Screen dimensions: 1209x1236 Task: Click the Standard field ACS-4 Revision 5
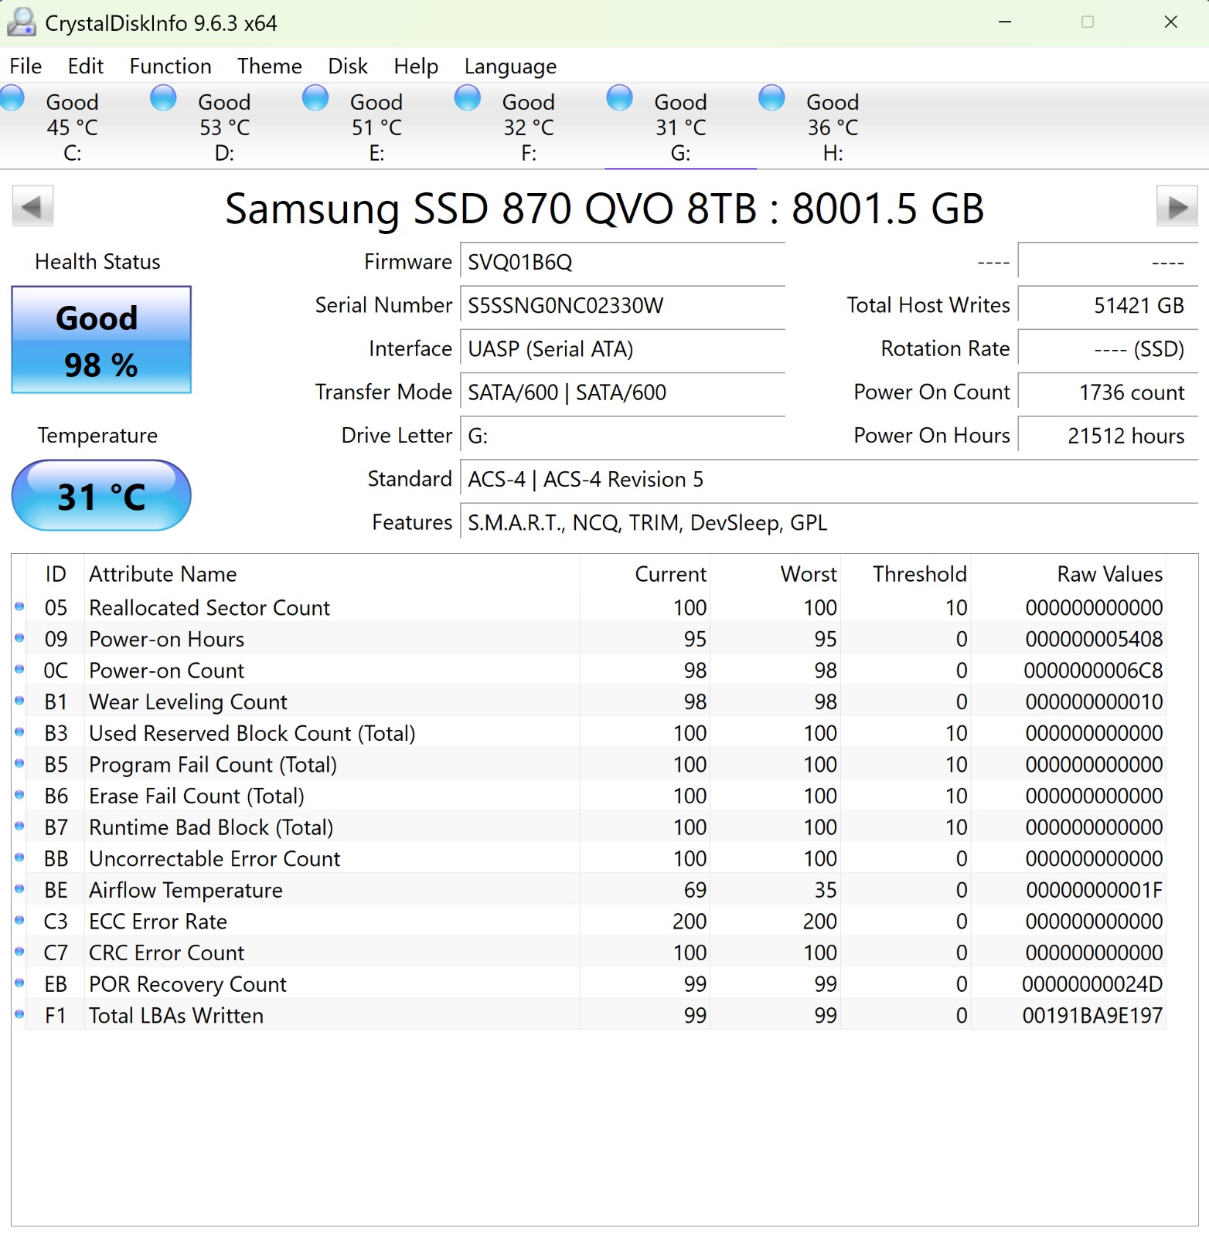[829, 479]
